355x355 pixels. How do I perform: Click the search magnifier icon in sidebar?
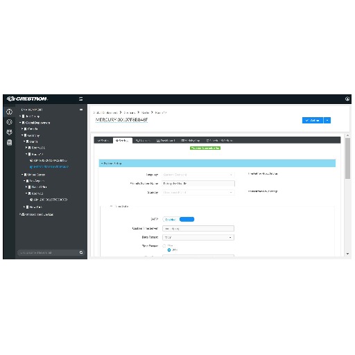(81, 252)
